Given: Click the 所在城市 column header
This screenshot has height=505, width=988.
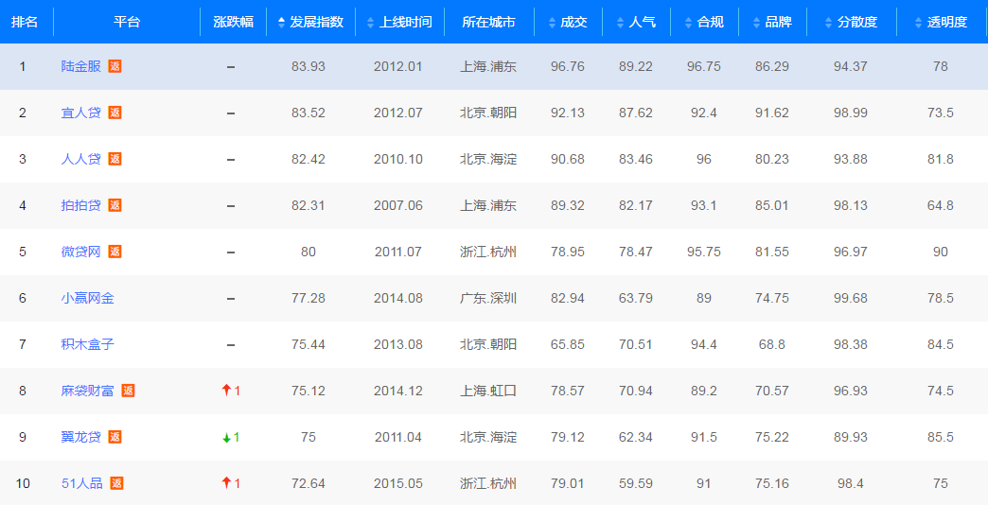Looking at the screenshot, I should [x=488, y=22].
